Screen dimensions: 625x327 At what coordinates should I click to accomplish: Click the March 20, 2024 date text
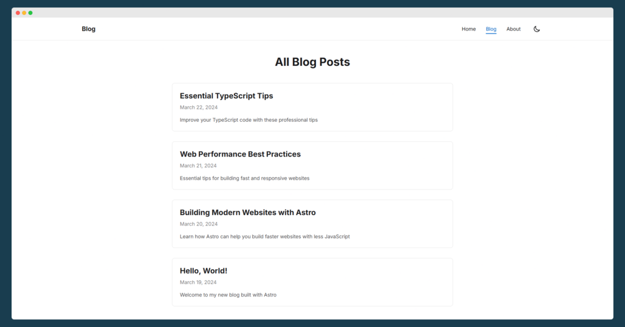coord(198,224)
